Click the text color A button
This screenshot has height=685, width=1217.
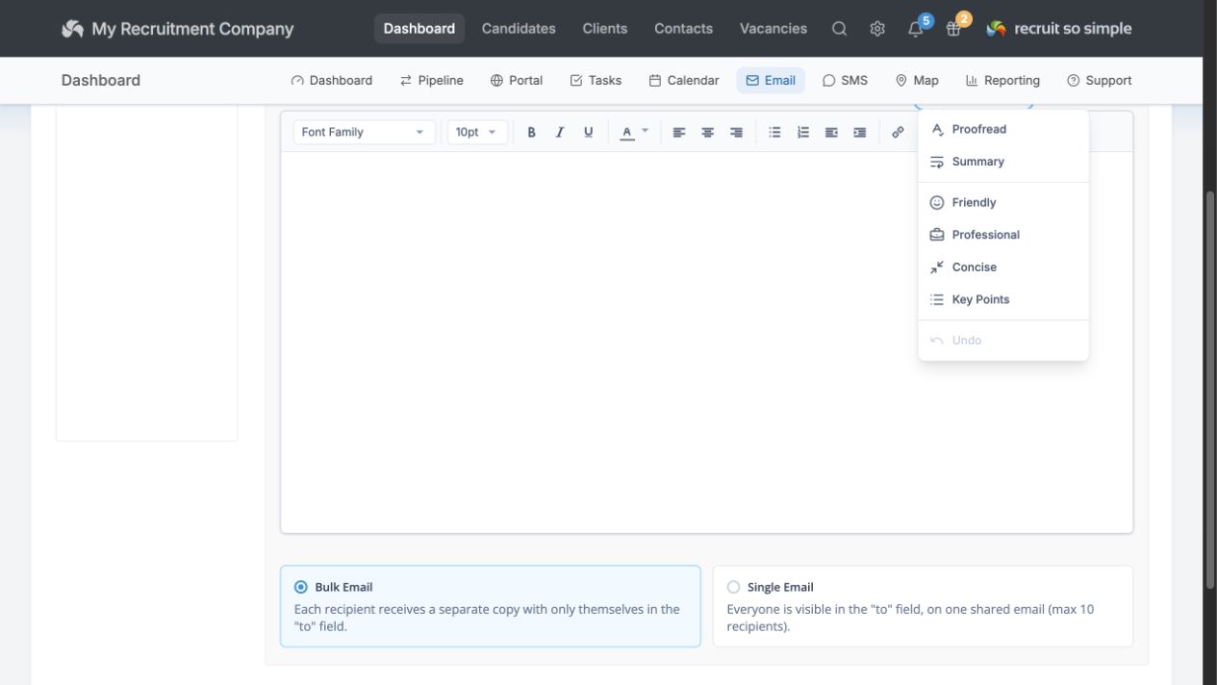click(627, 132)
